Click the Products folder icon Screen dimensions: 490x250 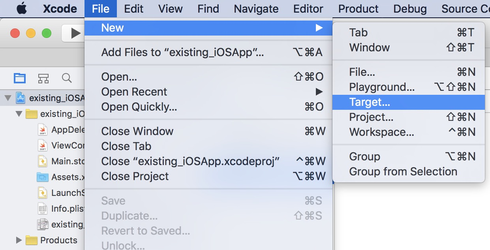31,240
